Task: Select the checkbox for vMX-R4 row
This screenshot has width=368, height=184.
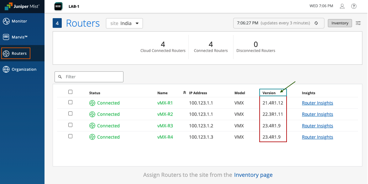Action: point(70,136)
